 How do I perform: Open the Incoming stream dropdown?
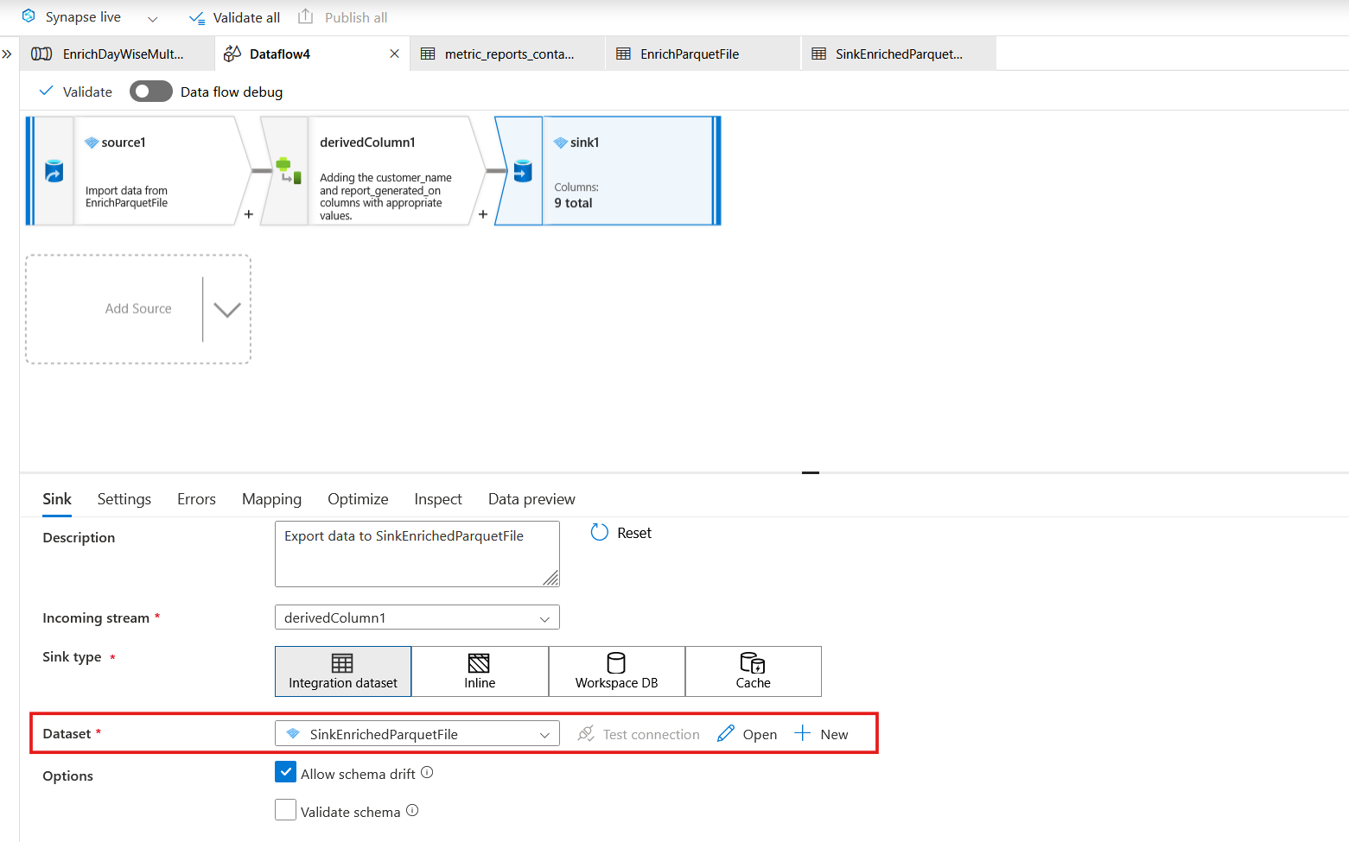pos(544,617)
